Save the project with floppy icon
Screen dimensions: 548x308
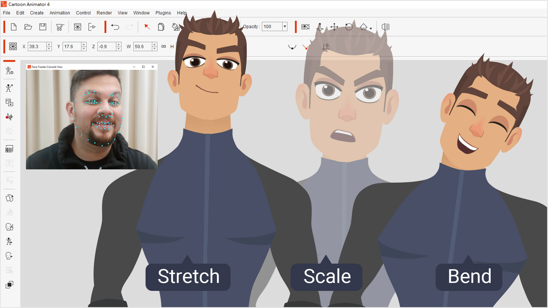(43, 27)
